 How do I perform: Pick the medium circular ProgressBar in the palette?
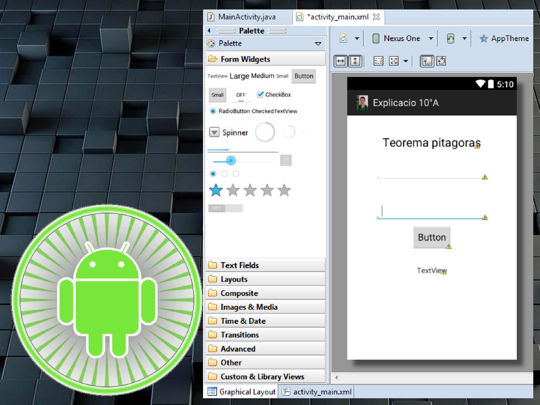click(x=288, y=131)
